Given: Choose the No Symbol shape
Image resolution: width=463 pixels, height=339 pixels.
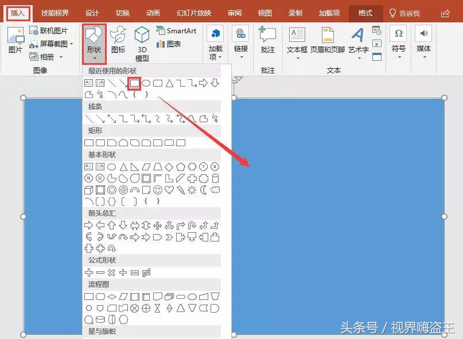Looking at the screenshot, I should [123, 190].
